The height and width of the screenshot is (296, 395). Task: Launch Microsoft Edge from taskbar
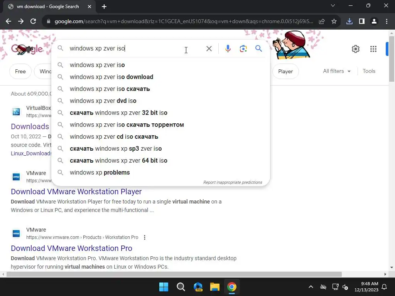(198, 287)
